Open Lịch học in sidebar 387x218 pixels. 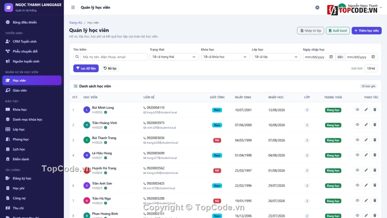(32, 149)
